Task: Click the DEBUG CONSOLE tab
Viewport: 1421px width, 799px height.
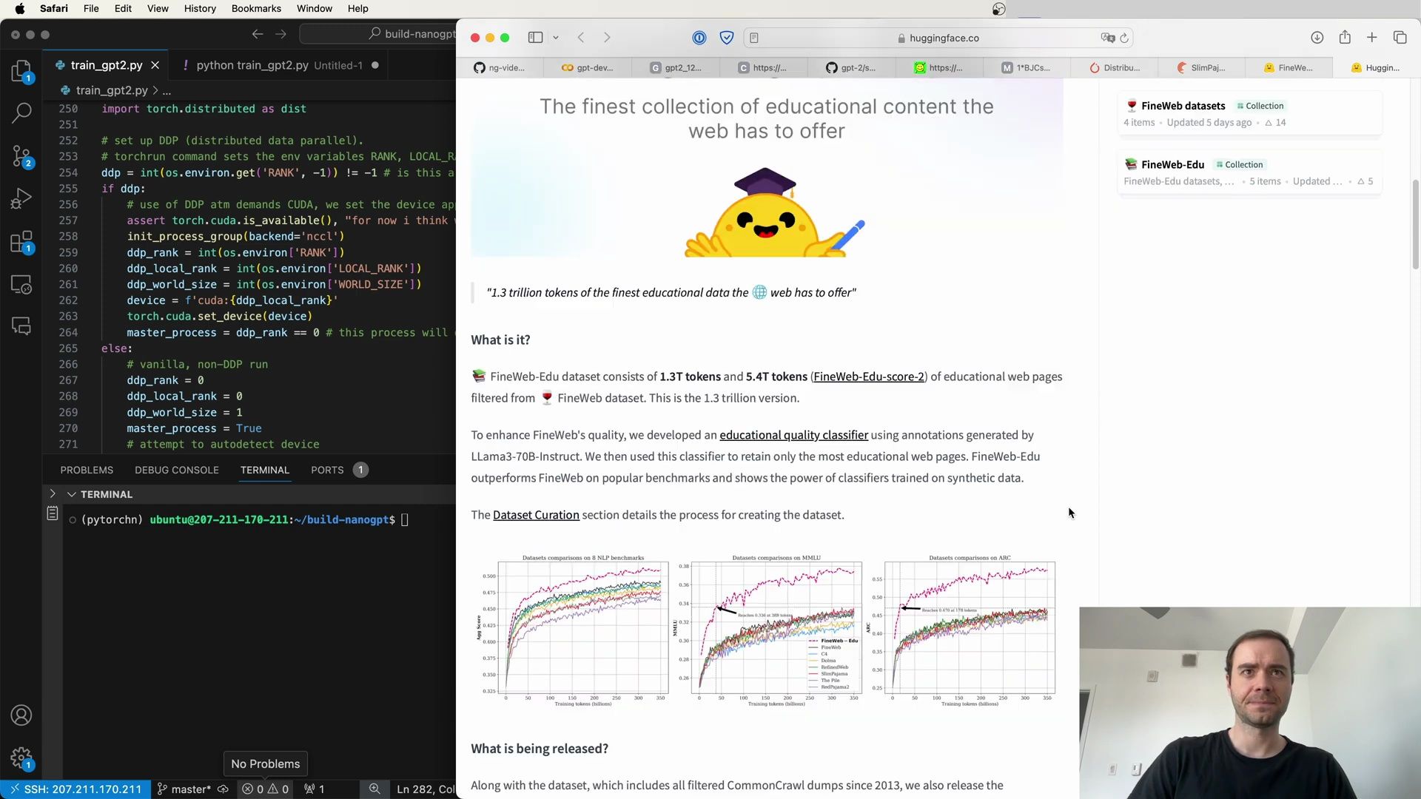Action: pyautogui.click(x=177, y=469)
